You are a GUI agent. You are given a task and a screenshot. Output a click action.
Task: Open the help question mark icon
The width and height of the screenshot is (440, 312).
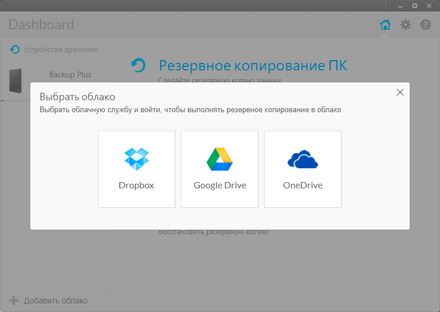426,25
